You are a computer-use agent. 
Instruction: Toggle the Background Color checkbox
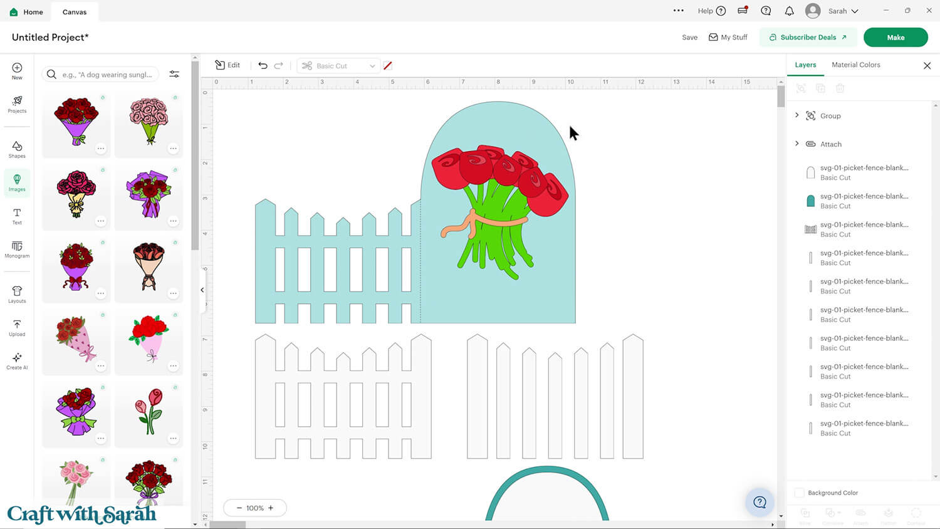(x=799, y=493)
